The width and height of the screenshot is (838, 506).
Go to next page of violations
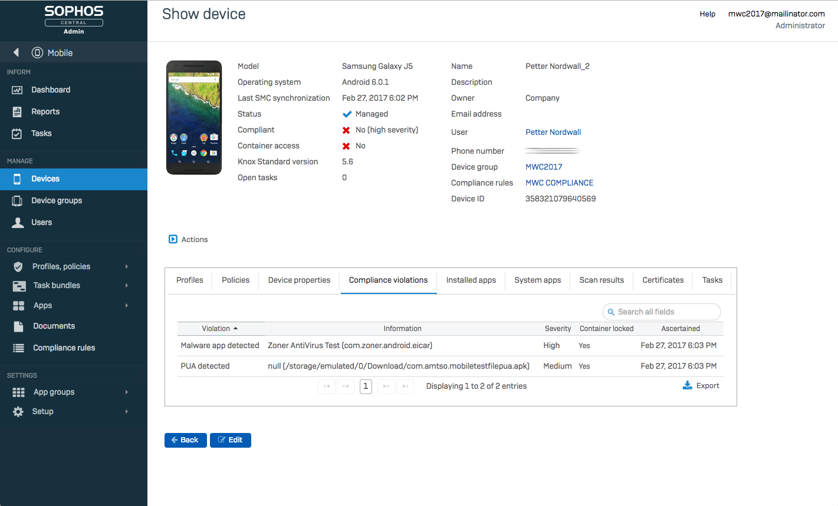pos(386,386)
